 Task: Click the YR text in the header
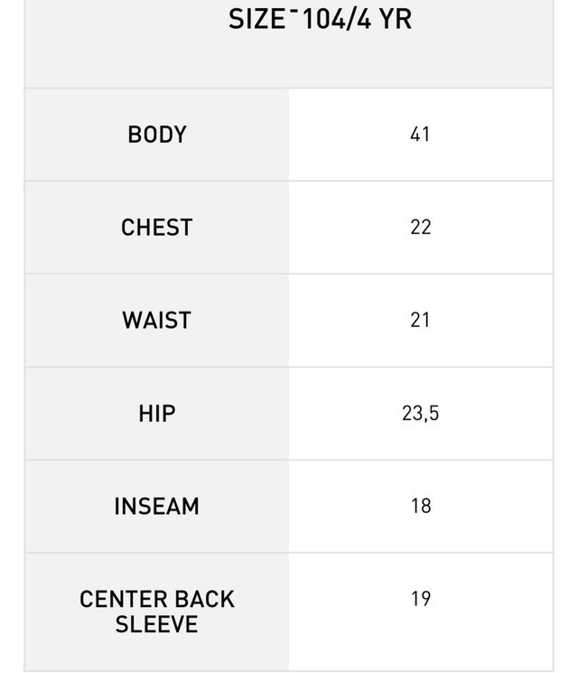pos(395,19)
